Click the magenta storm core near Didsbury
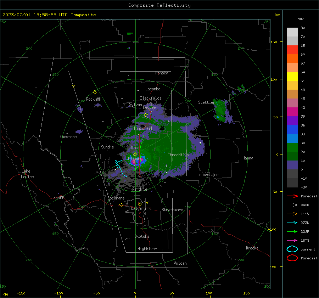The image size is (319, 298). (134, 162)
